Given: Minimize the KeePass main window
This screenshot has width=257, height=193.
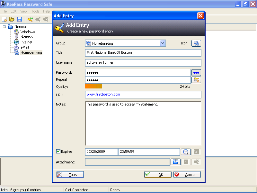Looking at the screenshot, I should point(238,4).
